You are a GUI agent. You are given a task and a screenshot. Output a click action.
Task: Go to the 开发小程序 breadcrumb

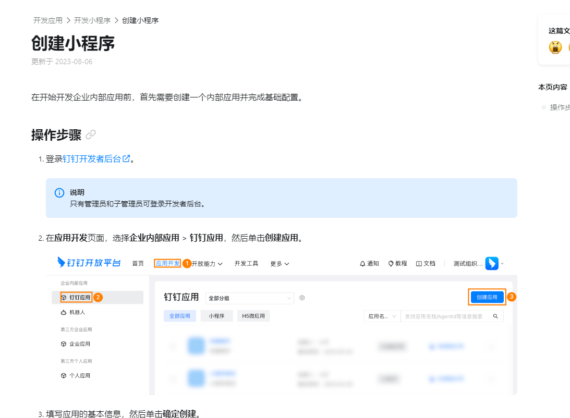pyautogui.click(x=92, y=20)
